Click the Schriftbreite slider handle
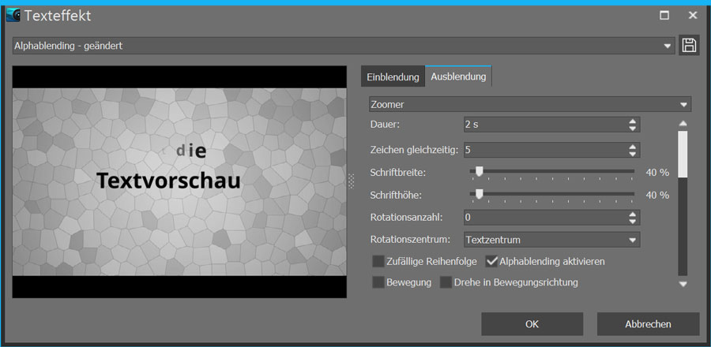 (479, 172)
